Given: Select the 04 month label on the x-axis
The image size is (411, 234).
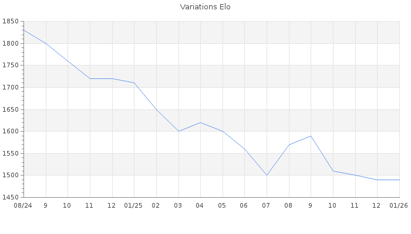Looking at the screenshot, I should [x=200, y=205].
